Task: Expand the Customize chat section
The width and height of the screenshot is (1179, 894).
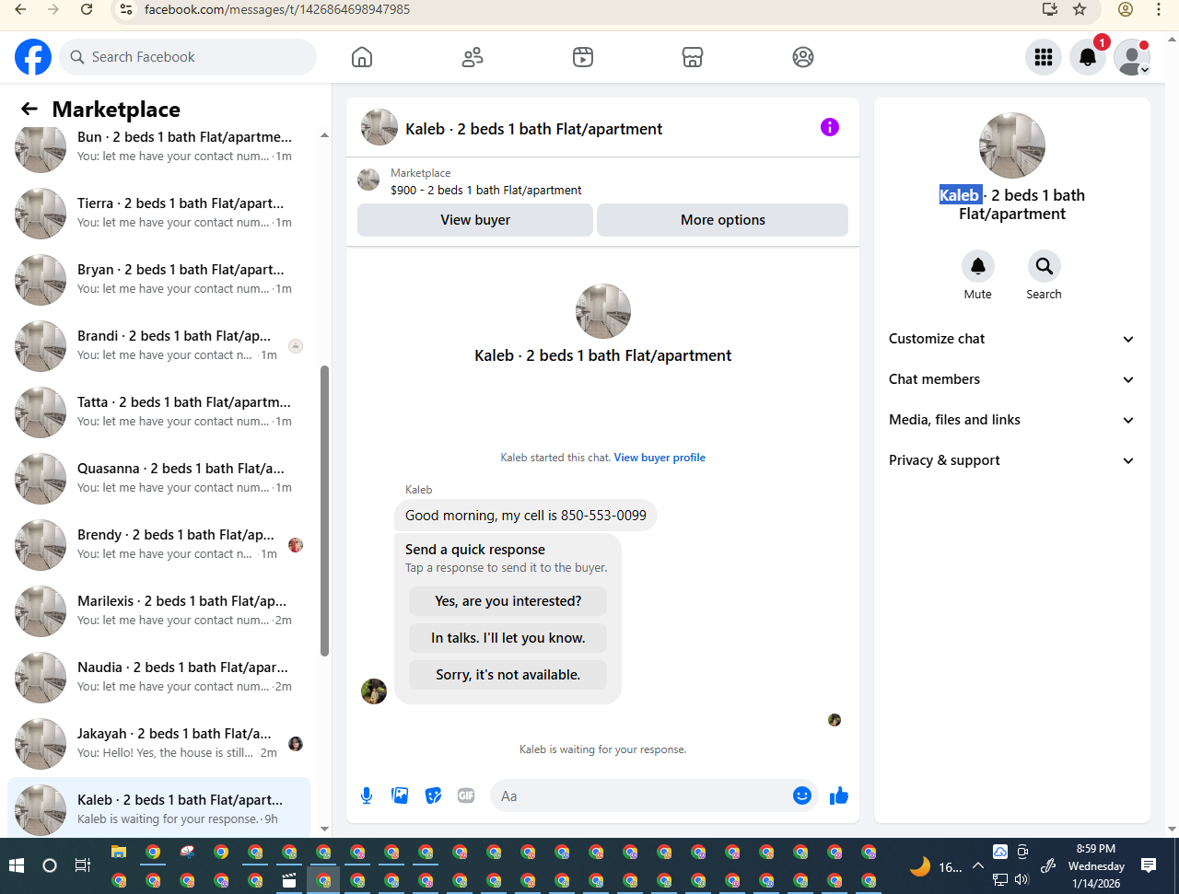Action: pyautogui.click(x=1011, y=339)
